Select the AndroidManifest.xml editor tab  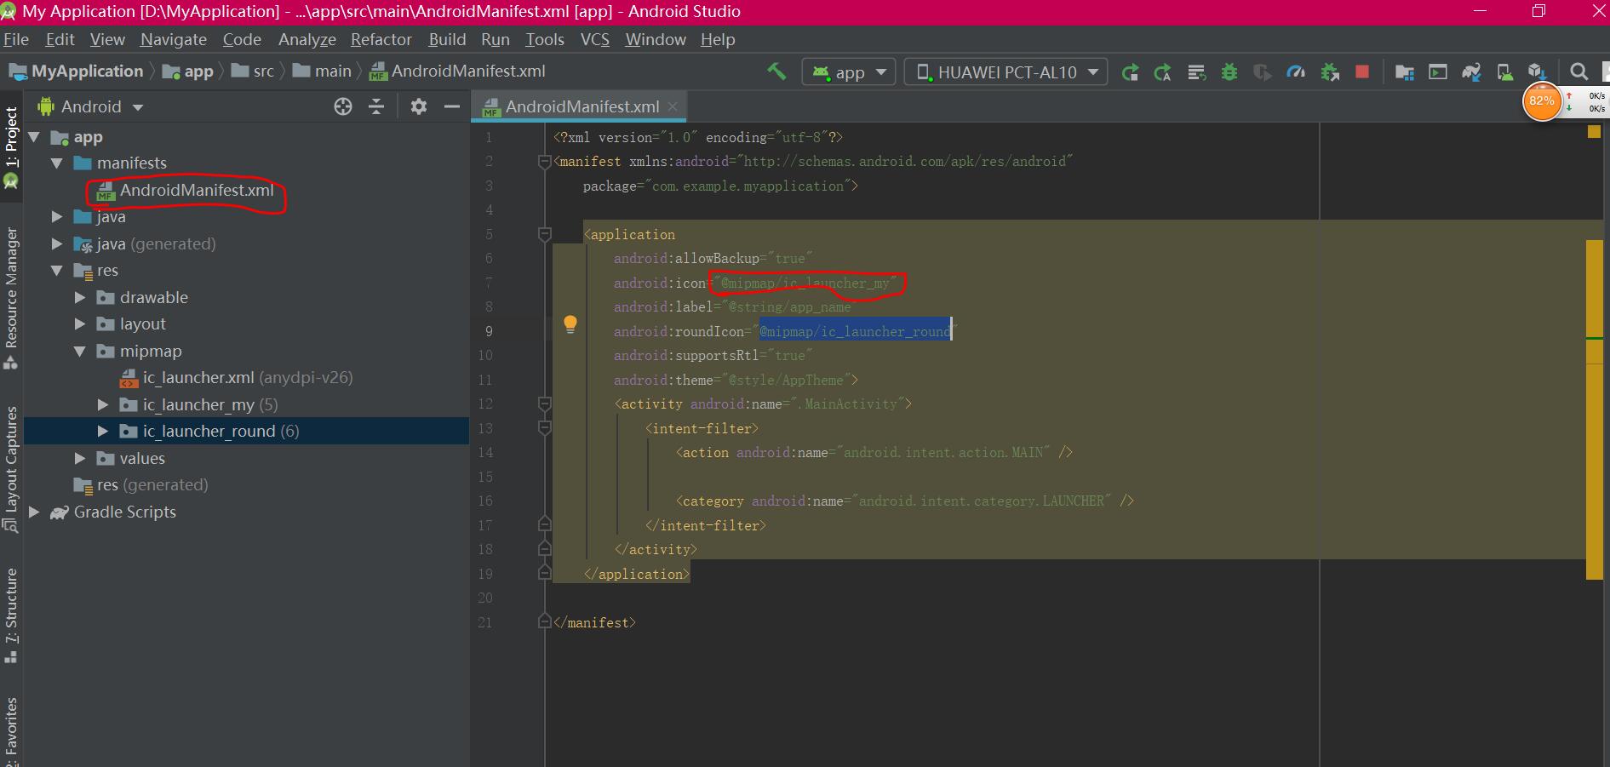click(579, 106)
